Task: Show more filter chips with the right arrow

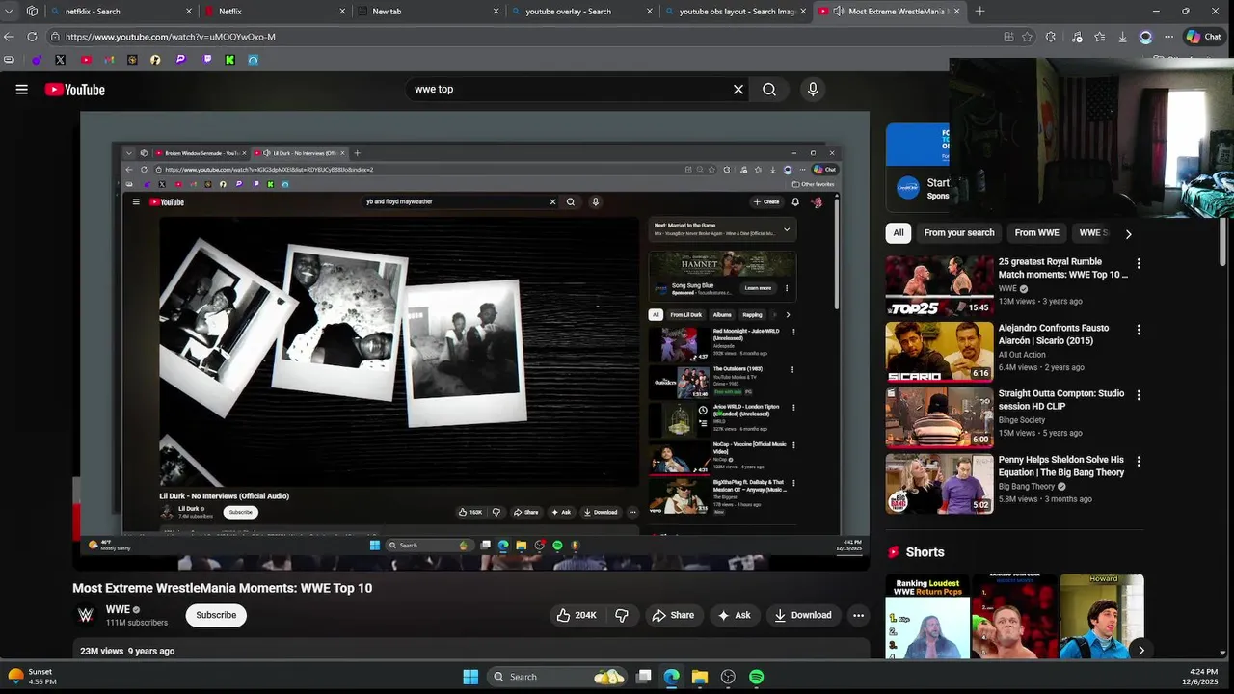Action: point(1128,233)
